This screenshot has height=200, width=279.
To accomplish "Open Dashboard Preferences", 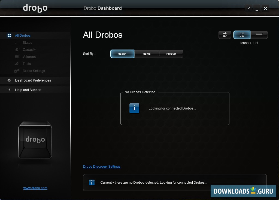I will point(33,80).
